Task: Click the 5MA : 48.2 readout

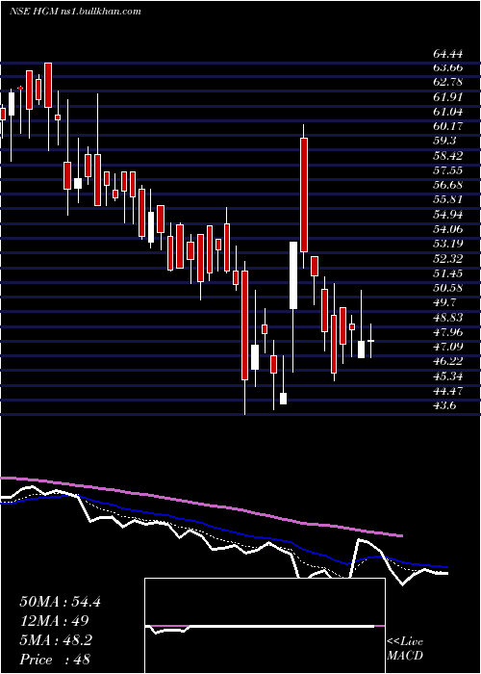Action: point(56,640)
